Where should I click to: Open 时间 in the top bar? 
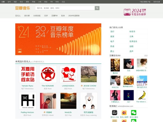click(x=57, y=2)
